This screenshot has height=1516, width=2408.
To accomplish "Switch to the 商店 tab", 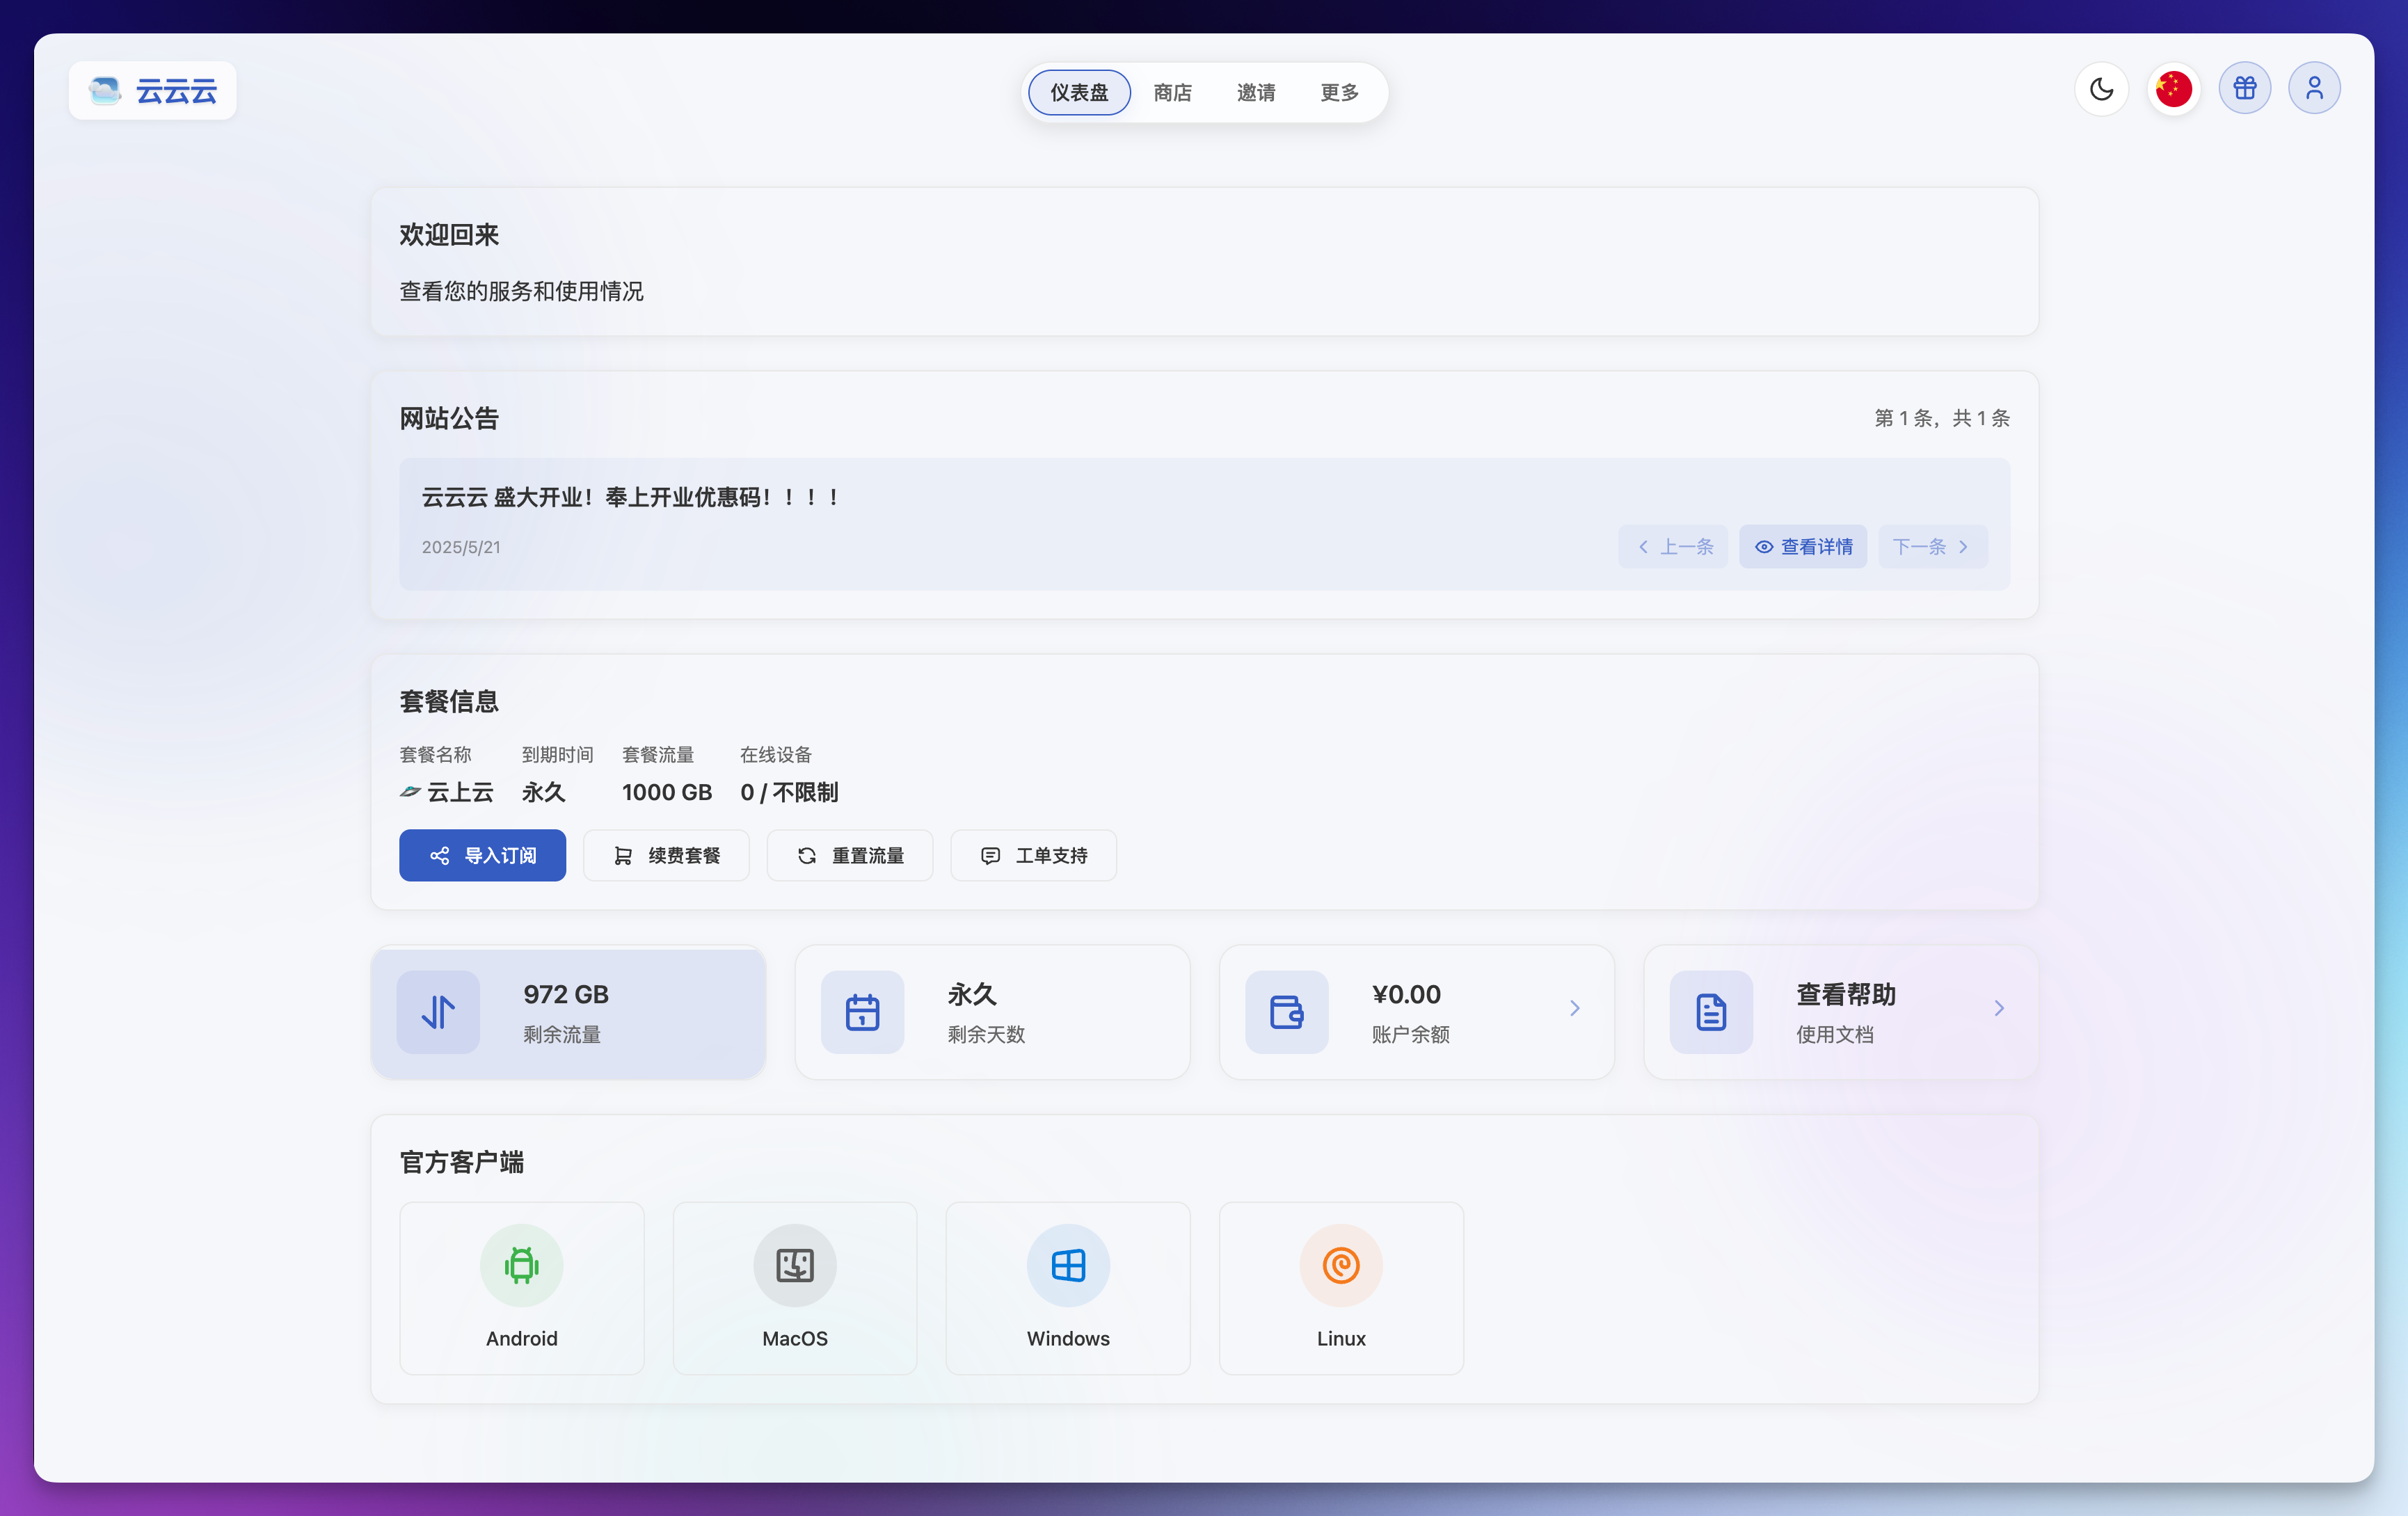I will [1172, 92].
